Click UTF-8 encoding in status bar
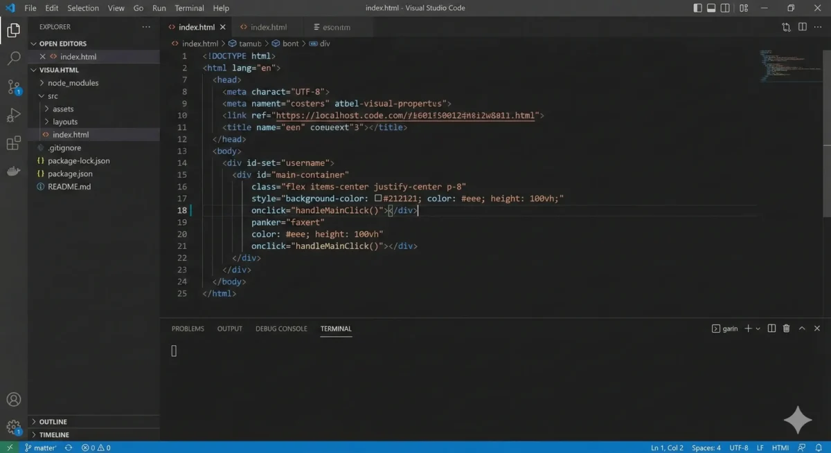Screen dimensions: 831x453 739,447
